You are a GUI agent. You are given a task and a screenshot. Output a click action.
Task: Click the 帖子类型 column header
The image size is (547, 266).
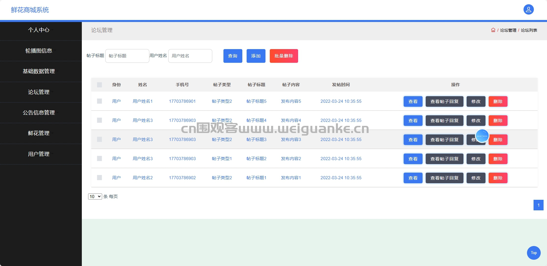222,85
